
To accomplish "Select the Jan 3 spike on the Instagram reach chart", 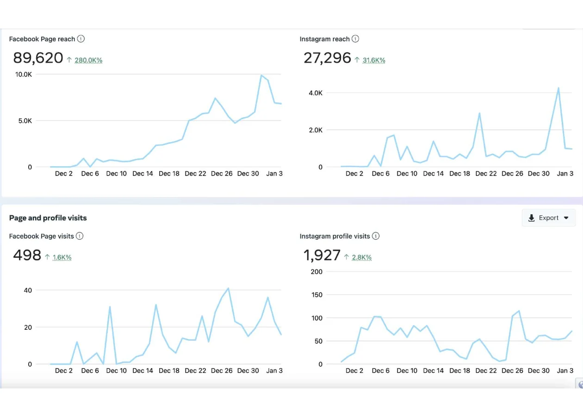I will pyautogui.click(x=558, y=87).
